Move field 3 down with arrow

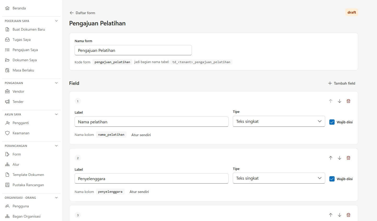[x=340, y=215]
